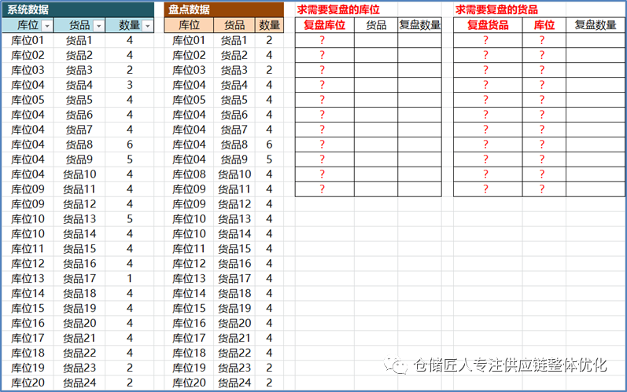Select 货品12 cell in 盘点数据 table

[234, 204]
